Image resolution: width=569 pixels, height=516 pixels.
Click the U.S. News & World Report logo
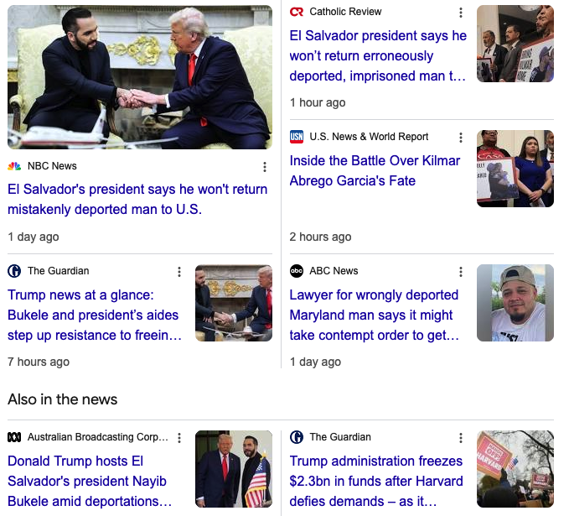[297, 137]
